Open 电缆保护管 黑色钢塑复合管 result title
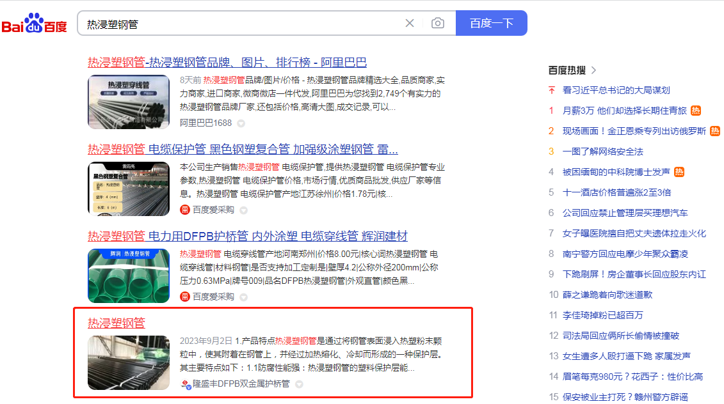This screenshot has height=404, width=724. pos(243,150)
